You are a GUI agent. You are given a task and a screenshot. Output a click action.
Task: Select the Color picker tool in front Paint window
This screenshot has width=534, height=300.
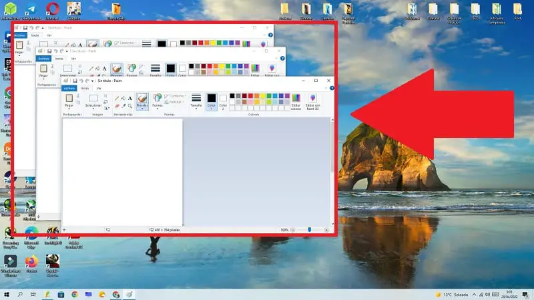[123, 106]
